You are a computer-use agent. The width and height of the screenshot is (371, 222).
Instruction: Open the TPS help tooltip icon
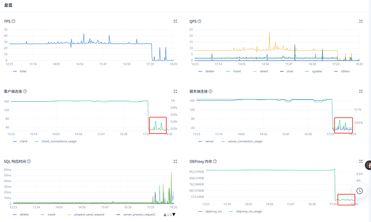(13, 21)
